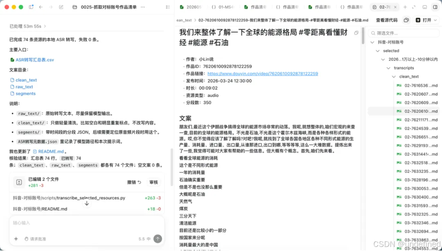Select file 02-7620610 in the tree
The image size is (442, 251).
(x=404, y=111)
